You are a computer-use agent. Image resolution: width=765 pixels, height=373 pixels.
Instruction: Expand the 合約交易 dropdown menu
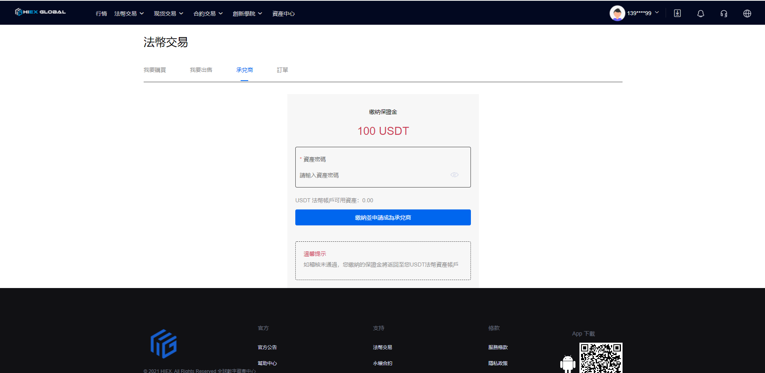[x=208, y=14]
